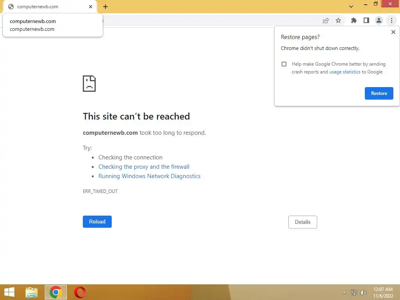Reload the failed page
400x300 pixels.
pos(97,222)
